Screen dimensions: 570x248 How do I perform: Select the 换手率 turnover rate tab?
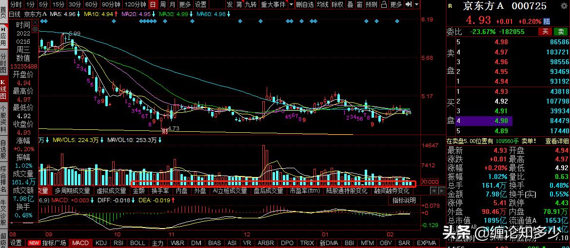click(160, 191)
